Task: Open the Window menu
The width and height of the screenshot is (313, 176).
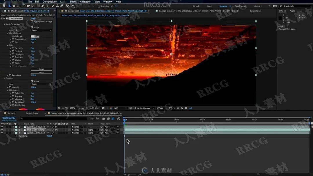Action: point(108,2)
